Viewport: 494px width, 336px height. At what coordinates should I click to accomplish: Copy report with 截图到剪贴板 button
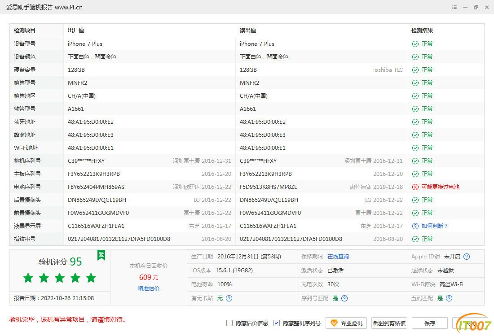(389, 323)
